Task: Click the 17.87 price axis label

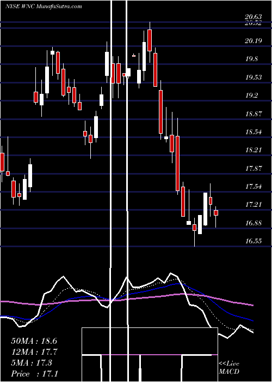Action: click(x=254, y=168)
